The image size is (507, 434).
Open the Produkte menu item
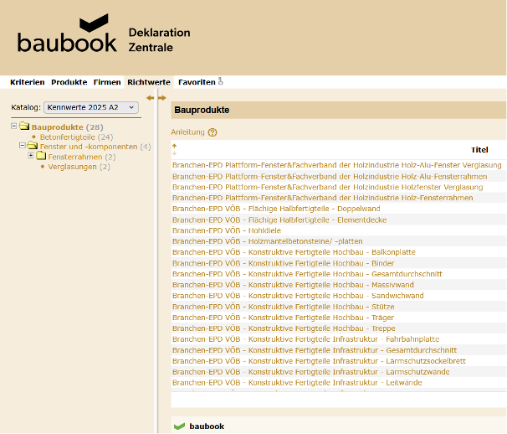point(69,82)
